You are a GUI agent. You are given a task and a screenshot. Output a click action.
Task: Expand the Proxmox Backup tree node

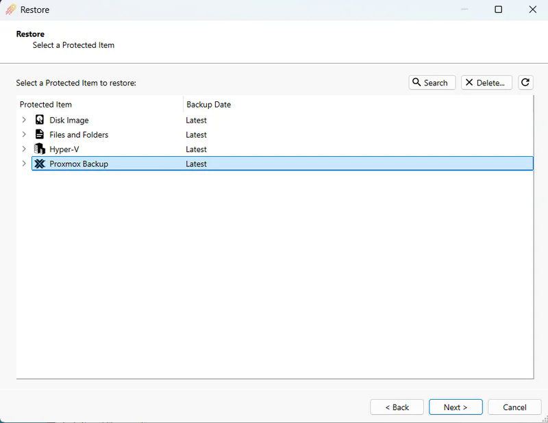[24, 164]
